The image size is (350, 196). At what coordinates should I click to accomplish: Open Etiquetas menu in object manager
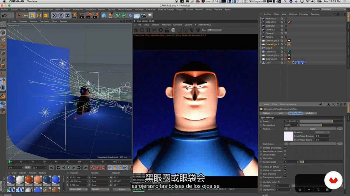tap(304, 14)
